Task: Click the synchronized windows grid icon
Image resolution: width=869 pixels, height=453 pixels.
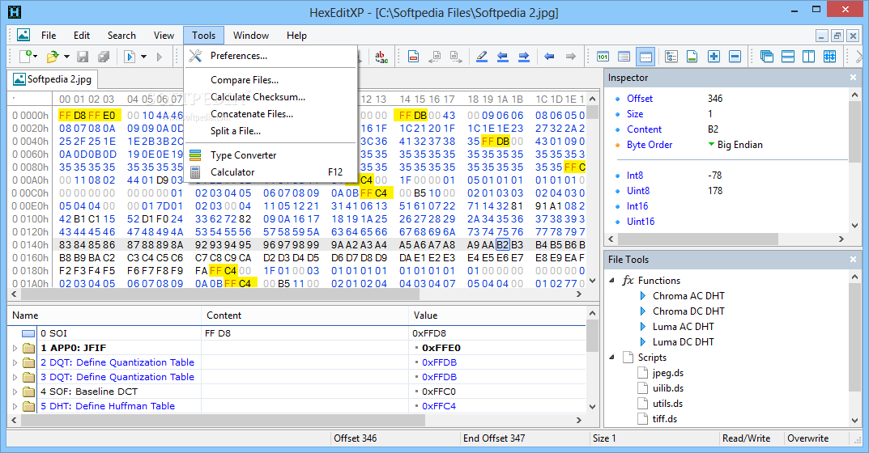Action: pyautogui.click(x=829, y=56)
